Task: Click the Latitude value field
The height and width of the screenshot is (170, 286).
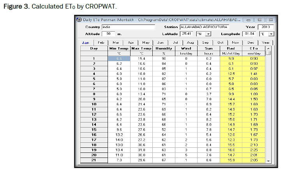Action: 187,34
